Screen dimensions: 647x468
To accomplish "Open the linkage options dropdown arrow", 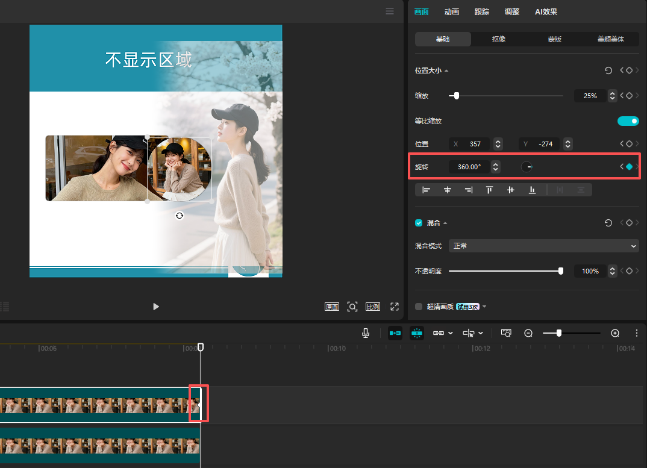I will pyautogui.click(x=451, y=333).
